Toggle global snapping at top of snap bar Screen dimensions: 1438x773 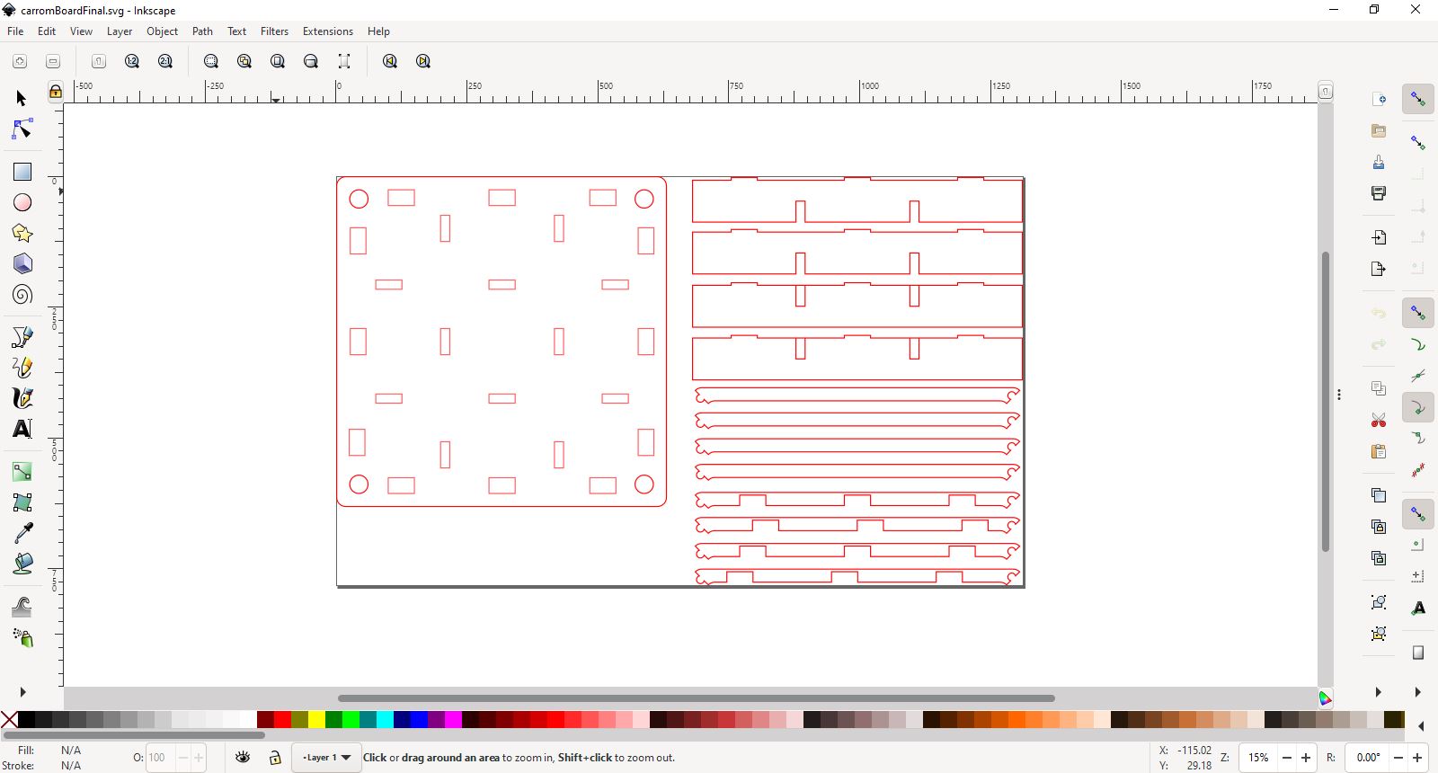tap(1418, 99)
